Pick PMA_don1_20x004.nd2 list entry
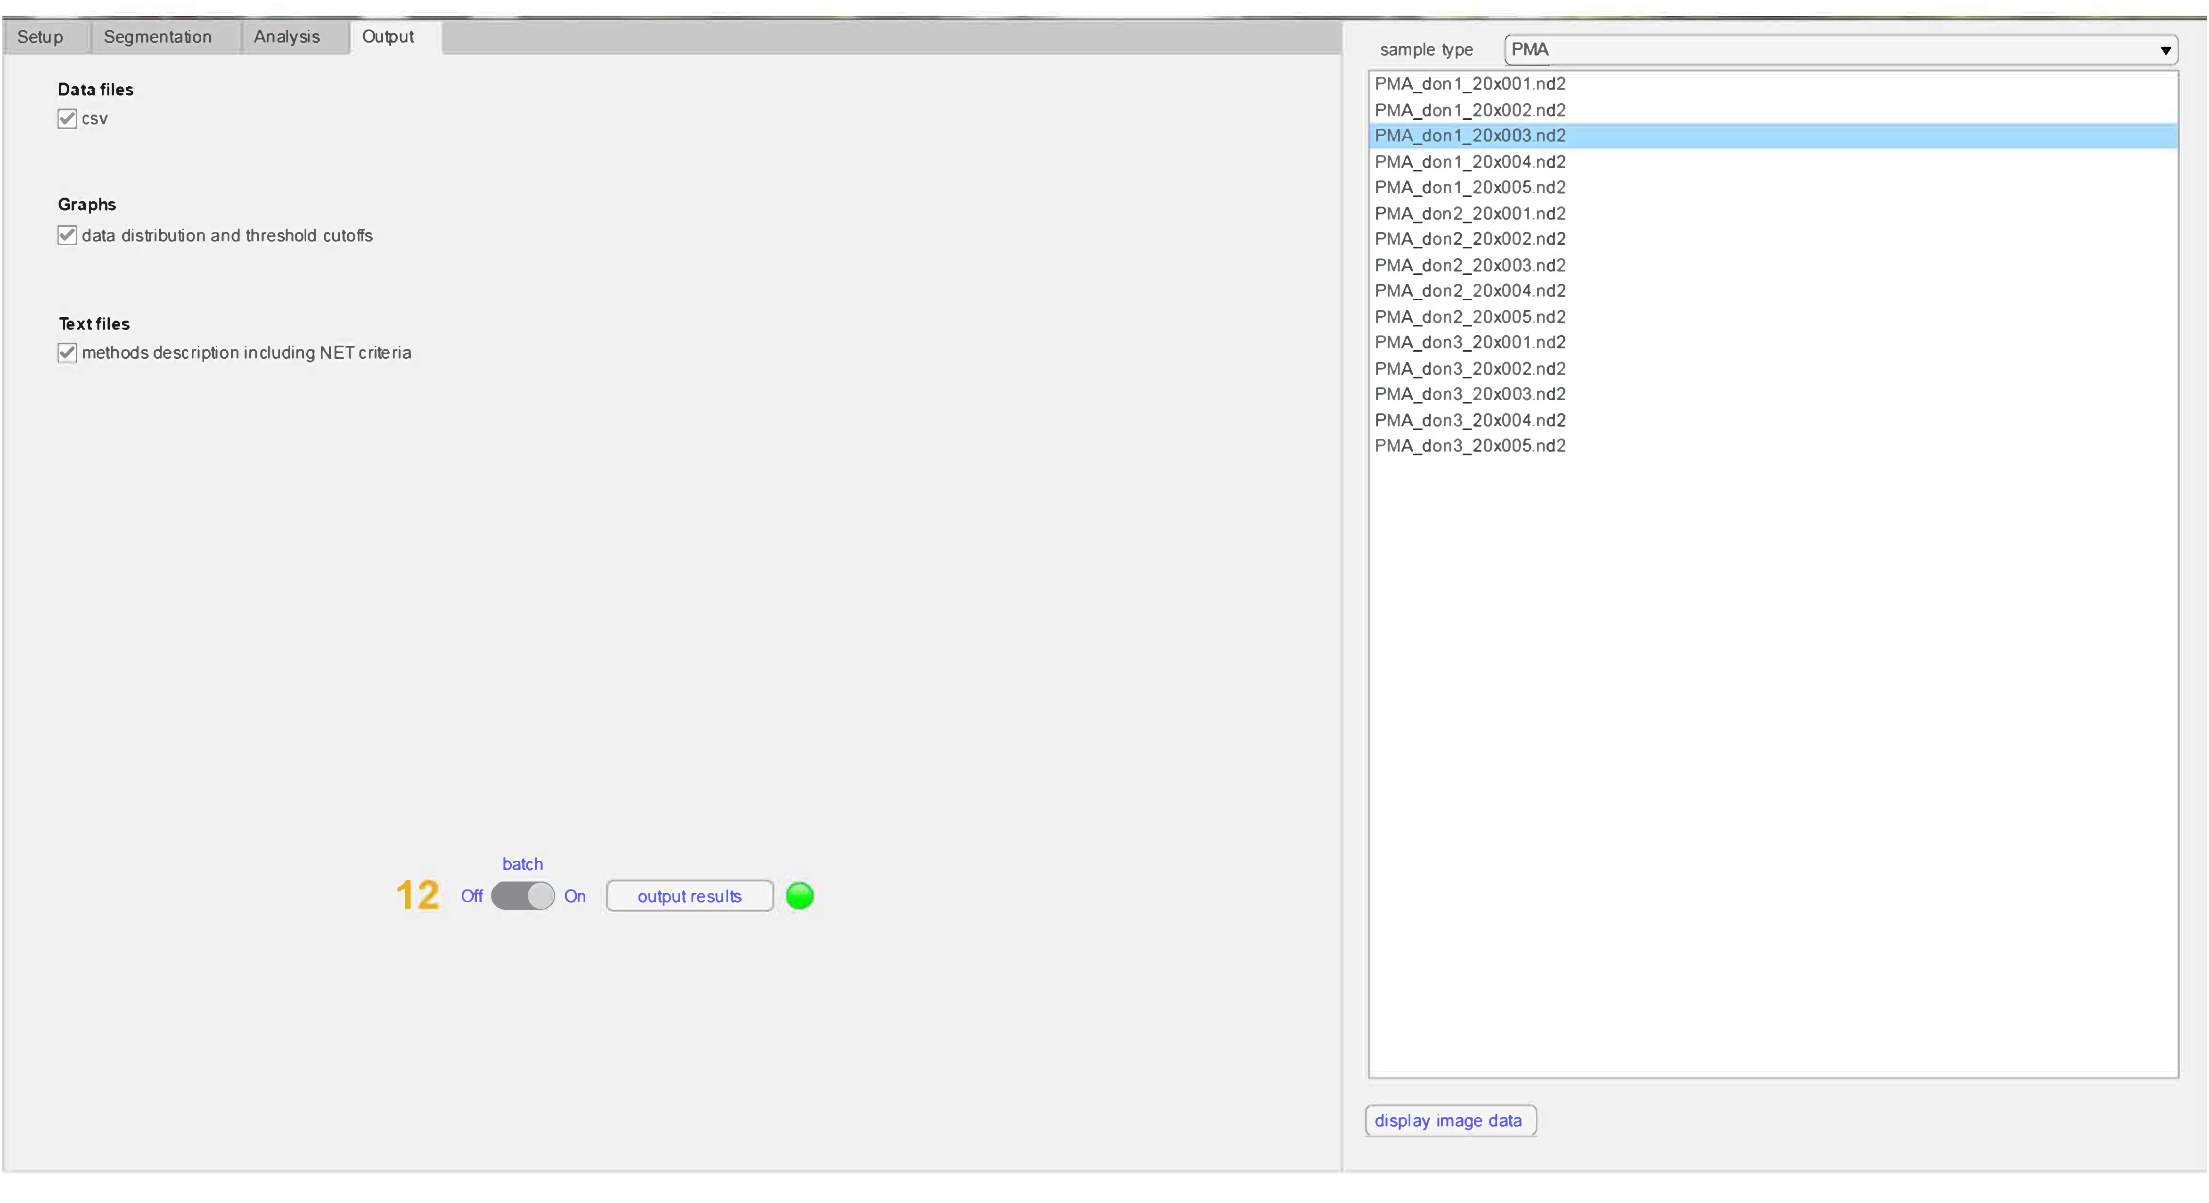The height and width of the screenshot is (1203, 2209). click(1470, 161)
